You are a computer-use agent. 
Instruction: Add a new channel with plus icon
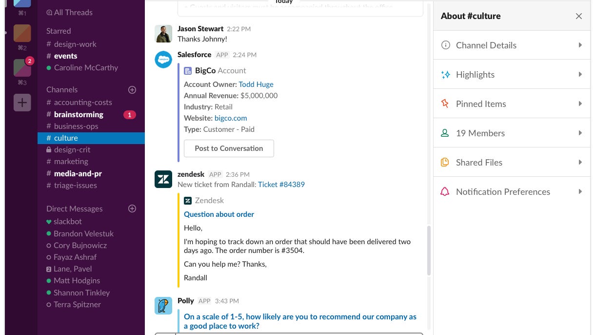tap(132, 90)
